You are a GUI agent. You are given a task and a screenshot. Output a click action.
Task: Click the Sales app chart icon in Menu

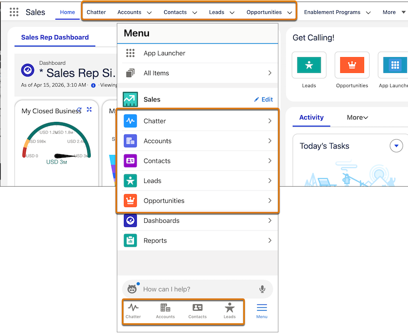click(x=130, y=99)
